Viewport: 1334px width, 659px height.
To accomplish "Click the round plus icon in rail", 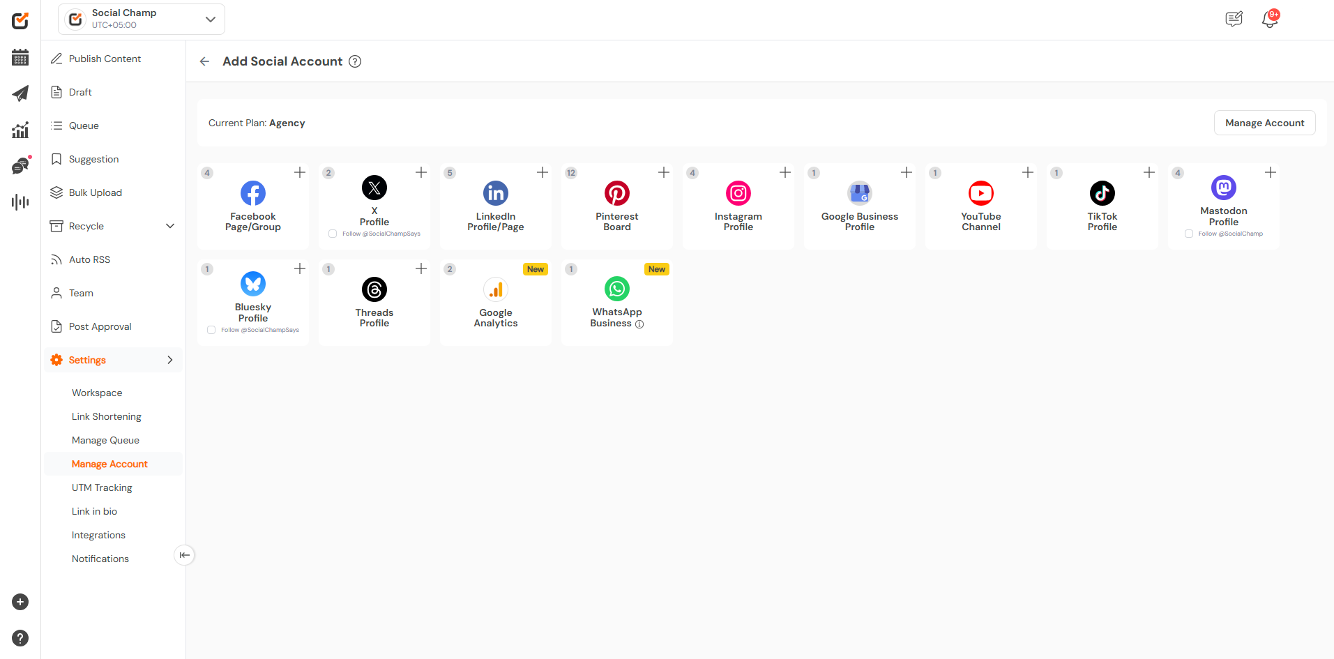I will 20,602.
